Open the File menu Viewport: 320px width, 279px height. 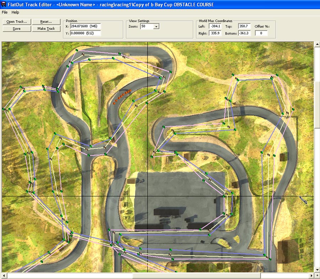5,12
